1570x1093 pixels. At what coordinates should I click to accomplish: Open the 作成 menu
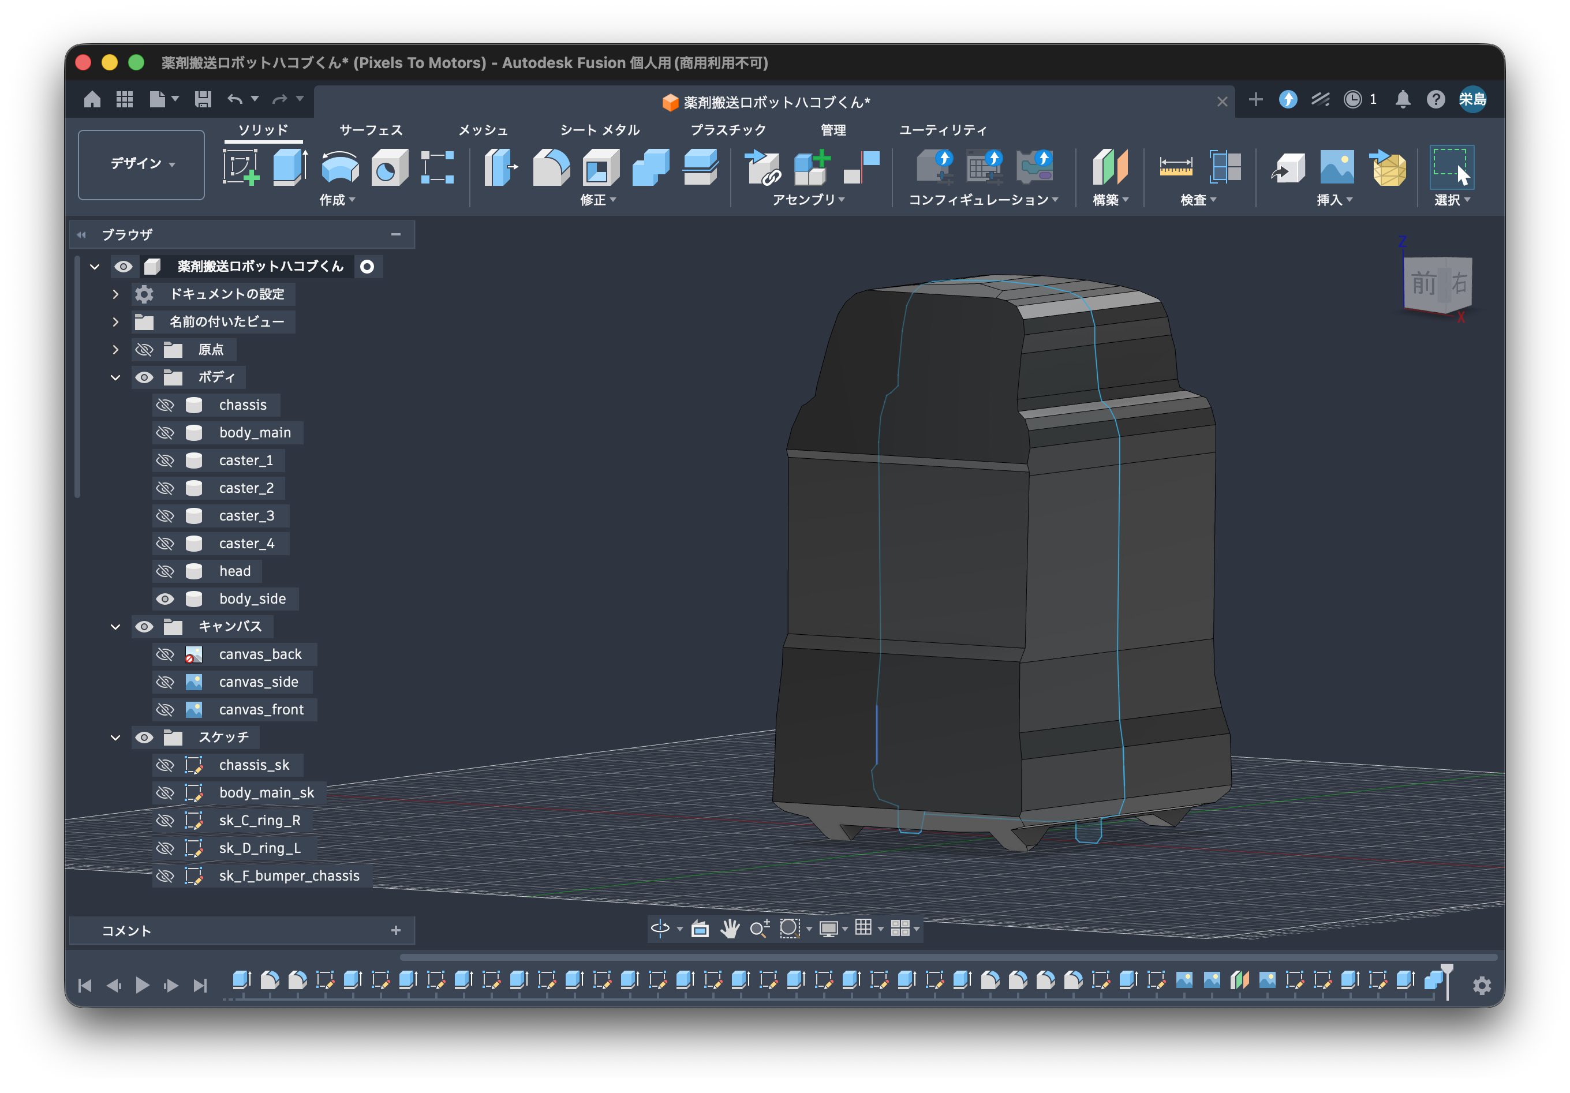coord(337,200)
